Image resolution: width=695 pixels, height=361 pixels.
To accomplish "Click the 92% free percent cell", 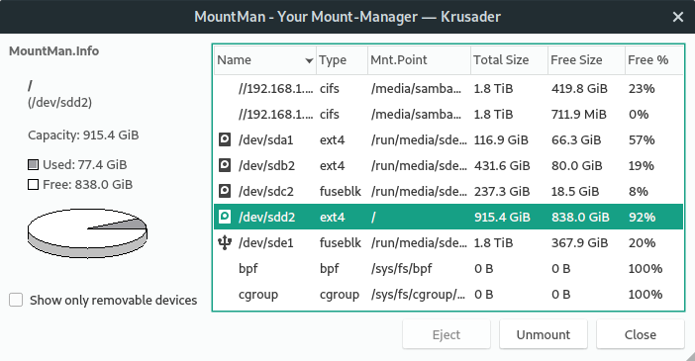I will click(x=642, y=217).
